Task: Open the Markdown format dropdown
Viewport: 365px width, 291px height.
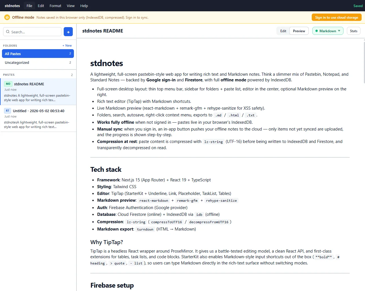Action: [328, 31]
